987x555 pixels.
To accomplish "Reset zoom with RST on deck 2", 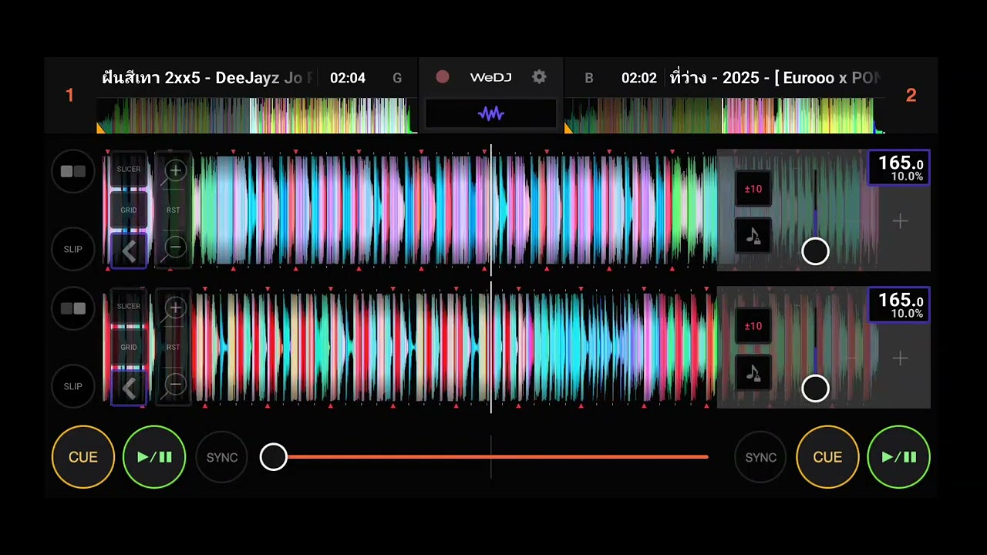I will tap(173, 347).
